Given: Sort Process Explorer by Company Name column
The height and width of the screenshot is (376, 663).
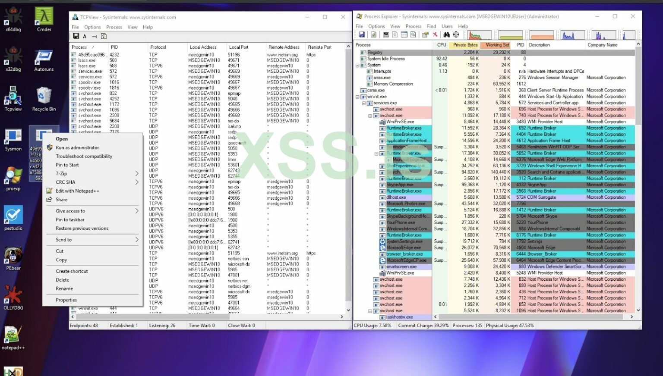Looking at the screenshot, I should pos(610,45).
